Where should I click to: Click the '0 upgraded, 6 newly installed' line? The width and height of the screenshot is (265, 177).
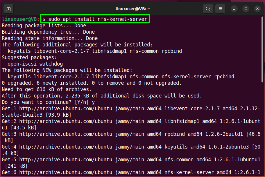[92, 83]
